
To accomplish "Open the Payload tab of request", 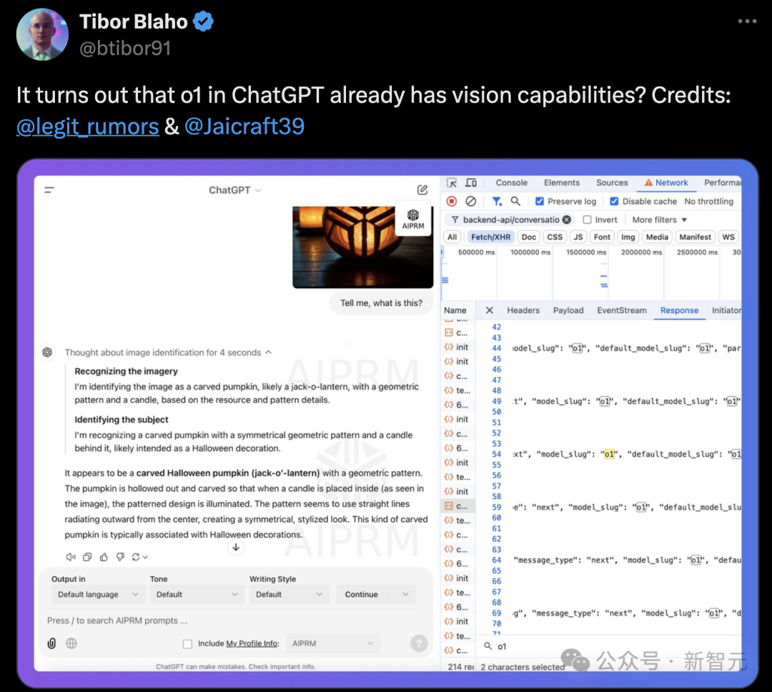I will 568,310.
